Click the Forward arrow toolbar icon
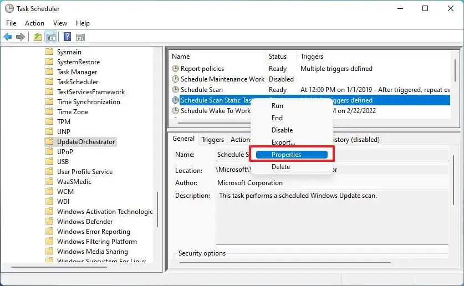 [21, 37]
